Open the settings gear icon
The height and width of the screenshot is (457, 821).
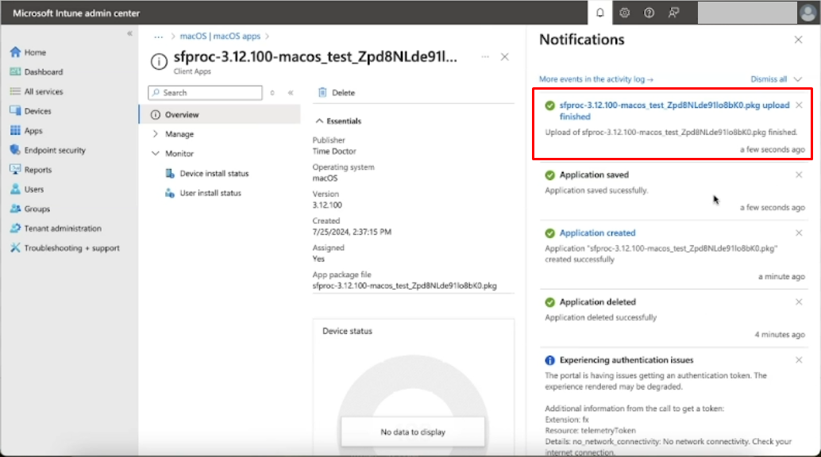[624, 13]
